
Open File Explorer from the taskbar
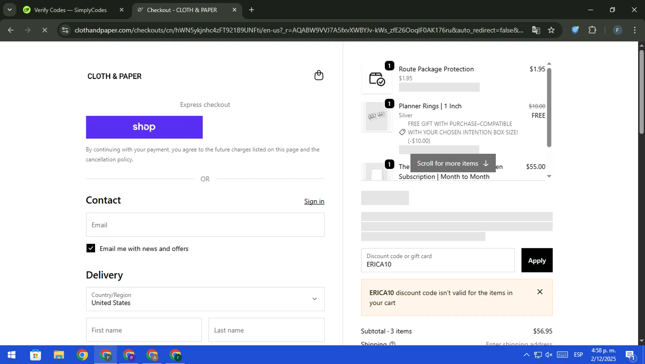point(58,355)
